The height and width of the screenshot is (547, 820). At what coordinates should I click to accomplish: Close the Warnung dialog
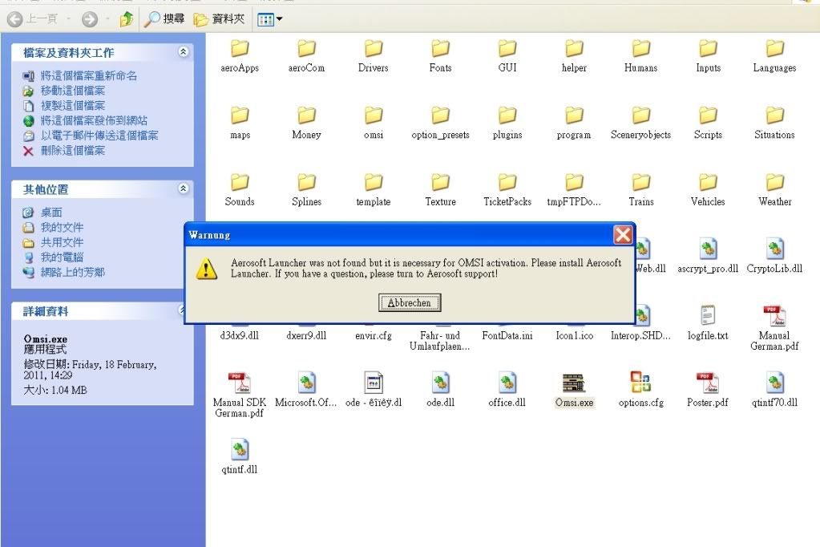pyautogui.click(x=623, y=235)
